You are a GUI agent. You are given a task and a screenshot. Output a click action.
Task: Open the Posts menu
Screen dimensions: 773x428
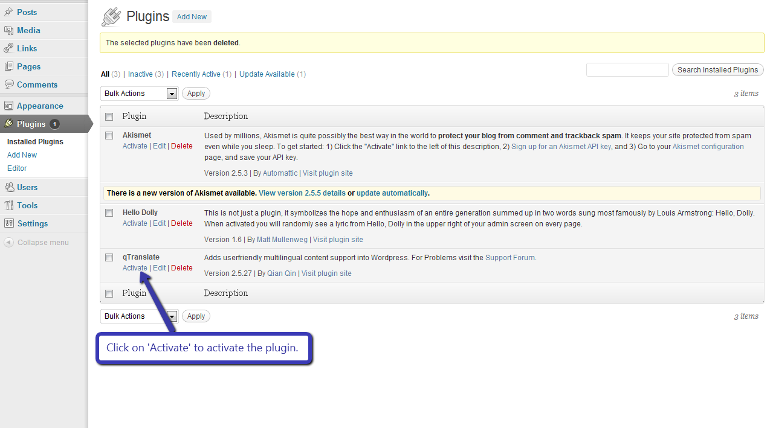(x=27, y=12)
